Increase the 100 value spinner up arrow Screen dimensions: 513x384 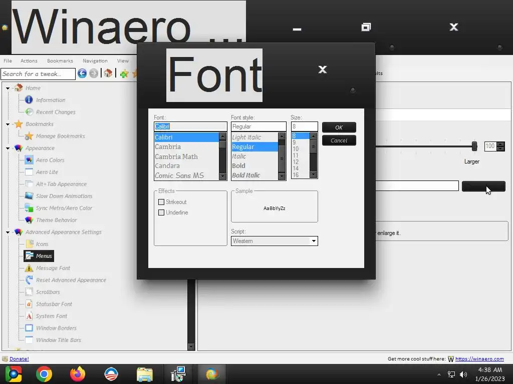pyautogui.click(x=500, y=144)
